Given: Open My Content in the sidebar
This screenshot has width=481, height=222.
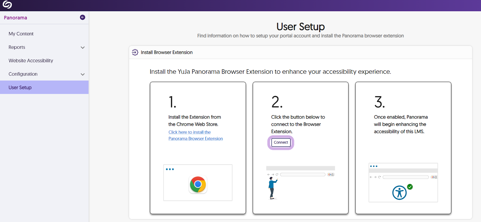Looking at the screenshot, I should pyautogui.click(x=21, y=34).
